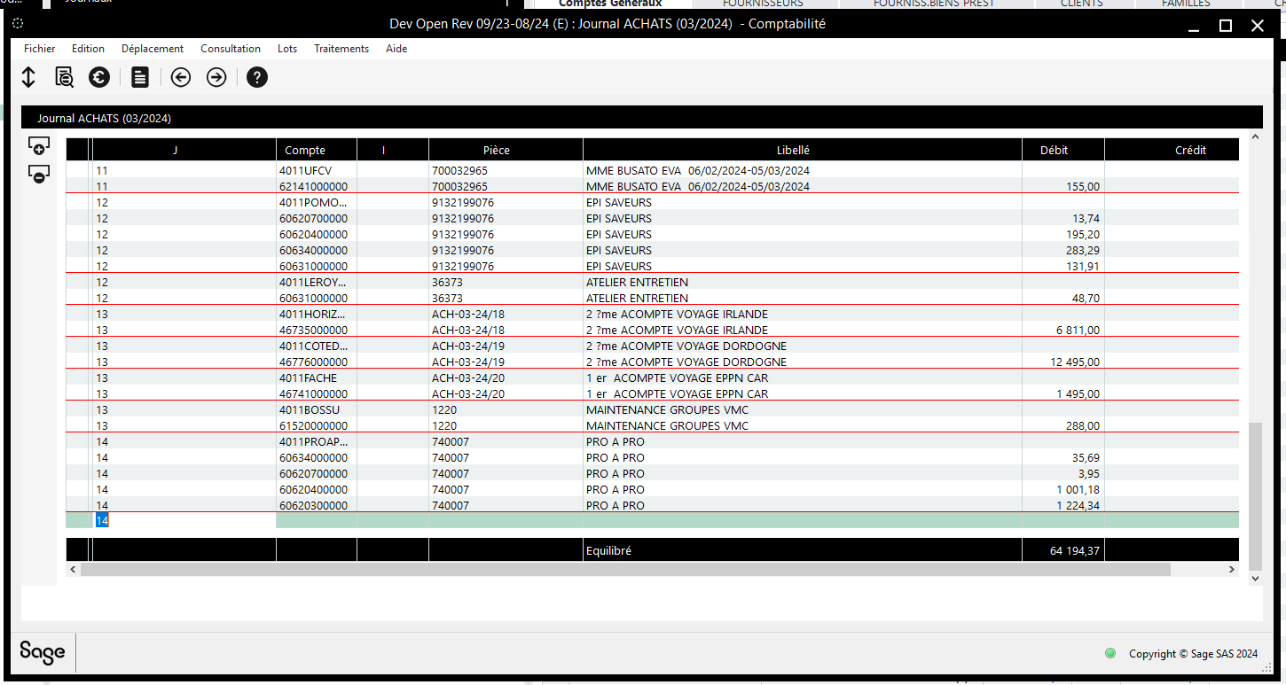Click the add line plus icon
Image resolution: width=1286 pixels, height=685 pixels.
[39, 145]
